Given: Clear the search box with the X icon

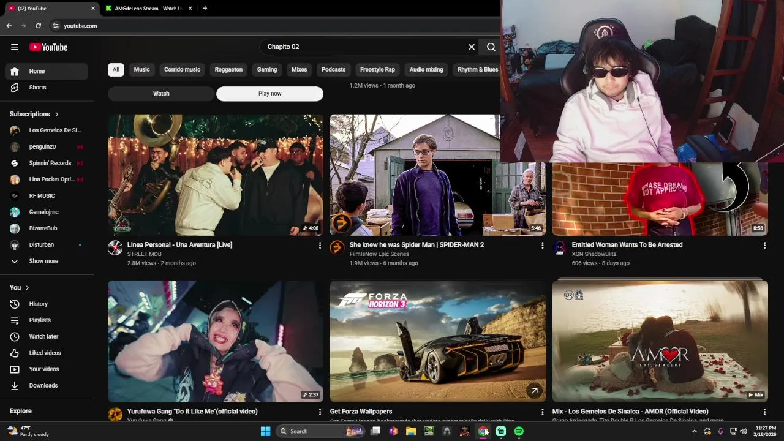Looking at the screenshot, I should pos(472,47).
